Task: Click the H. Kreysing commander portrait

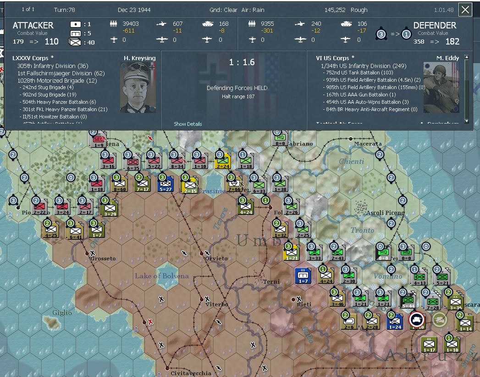Action: point(138,87)
